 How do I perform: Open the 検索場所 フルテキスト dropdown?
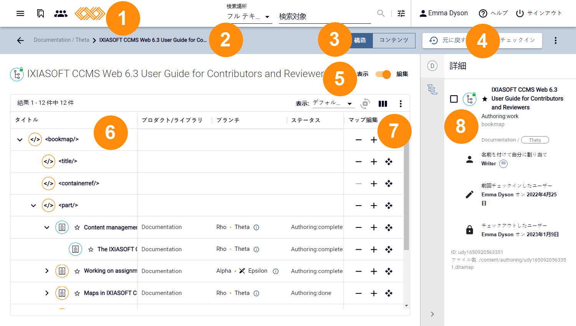tap(249, 16)
